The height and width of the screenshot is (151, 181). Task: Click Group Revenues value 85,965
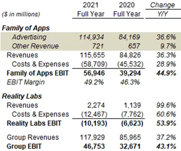[x=130, y=137]
